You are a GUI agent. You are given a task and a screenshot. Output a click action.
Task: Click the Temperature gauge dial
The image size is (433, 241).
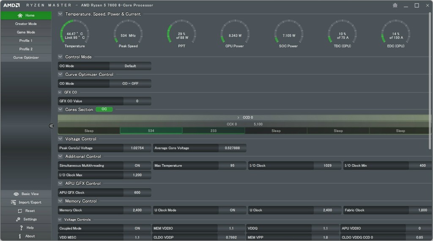(x=74, y=33)
